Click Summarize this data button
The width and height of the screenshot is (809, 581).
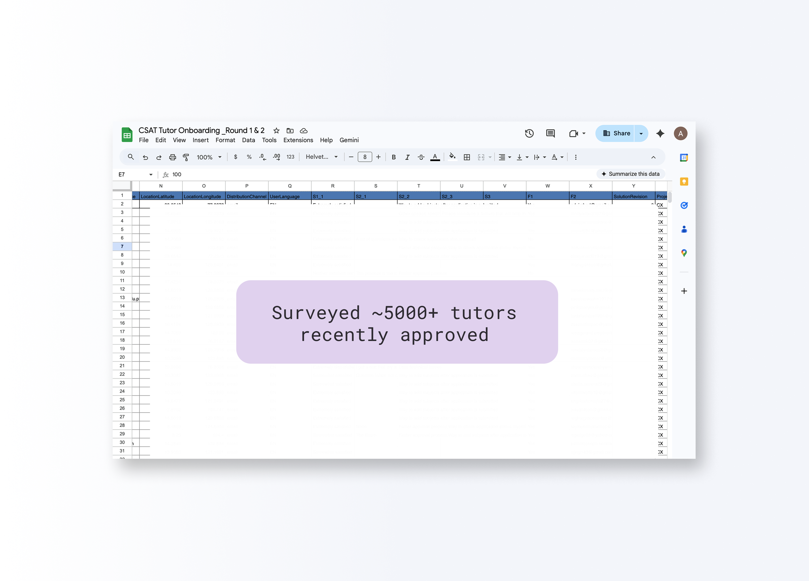pos(630,174)
